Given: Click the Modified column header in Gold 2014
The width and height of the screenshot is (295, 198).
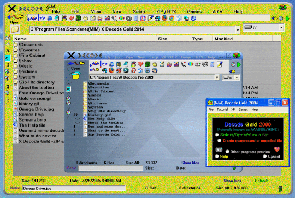Looking at the screenshot, I should tap(243, 39).
